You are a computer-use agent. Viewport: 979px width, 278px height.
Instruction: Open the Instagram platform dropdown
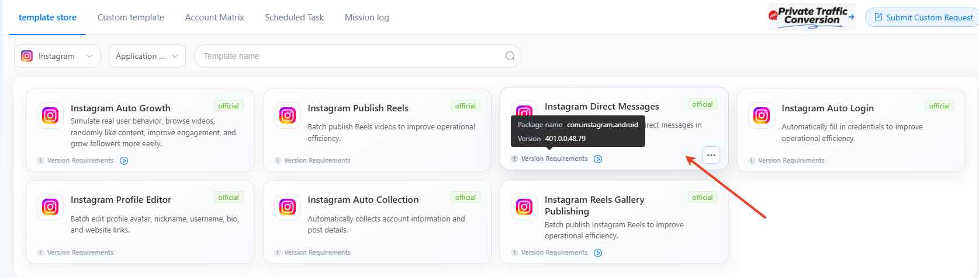pos(57,56)
